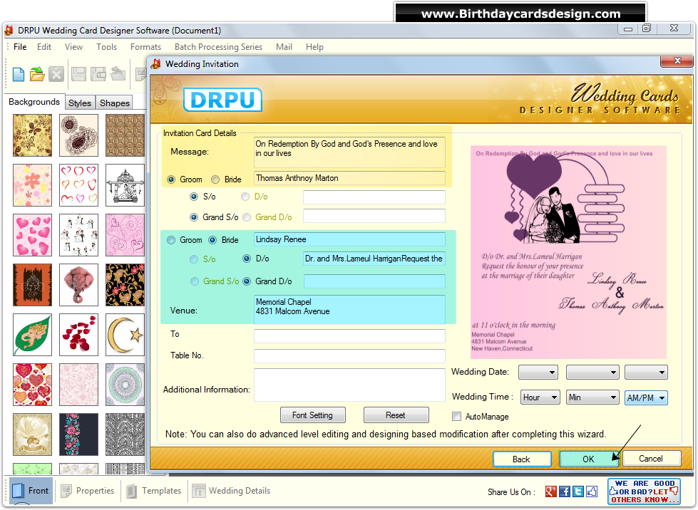
Task: Click the To input field
Action: tap(349, 335)
